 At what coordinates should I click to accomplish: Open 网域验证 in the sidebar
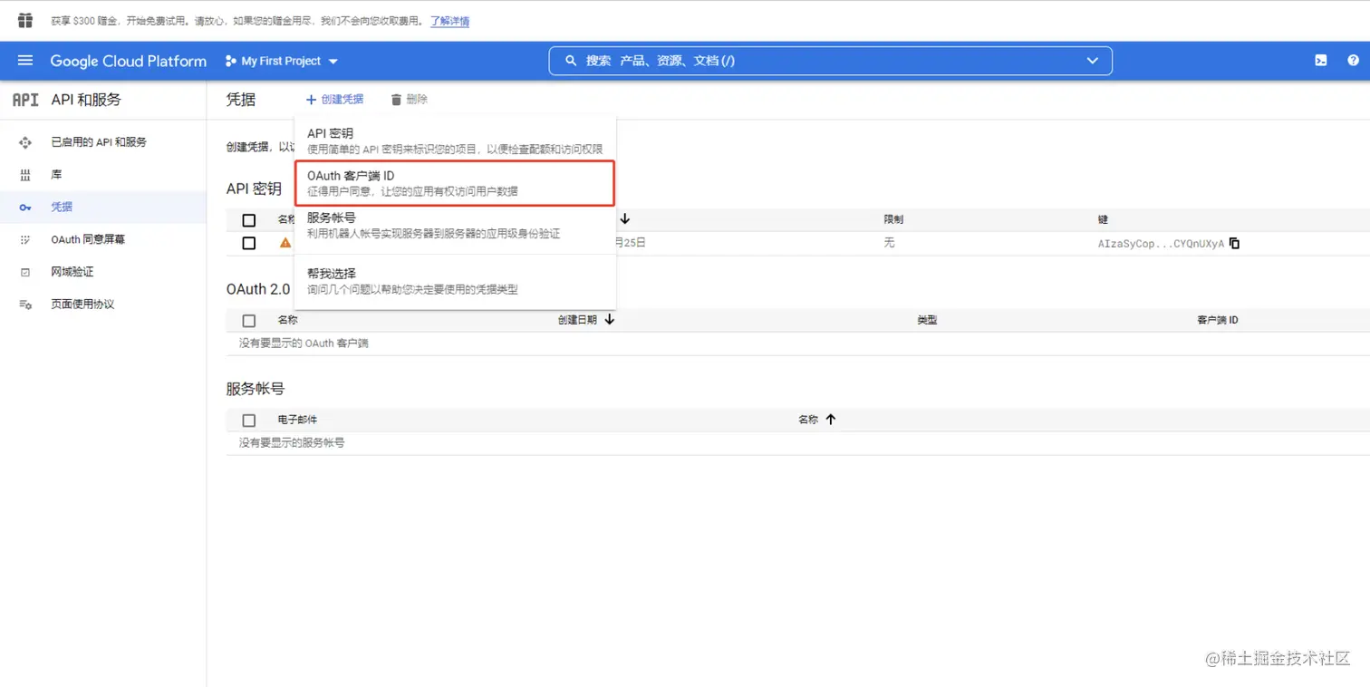(72, 272)
